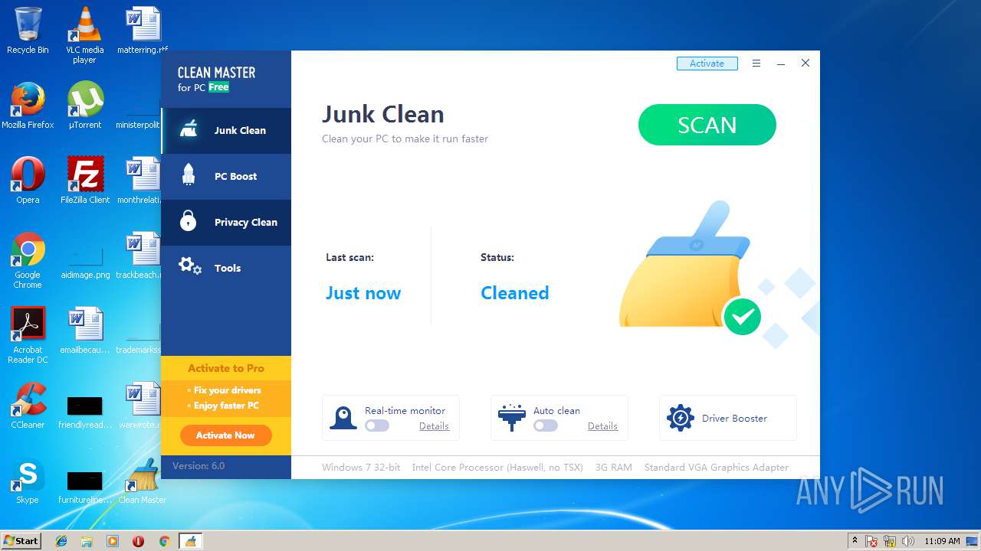Click the Real-time monitor ghost icon
This screenshot has width=981, height=551.
tap(343, 418)
